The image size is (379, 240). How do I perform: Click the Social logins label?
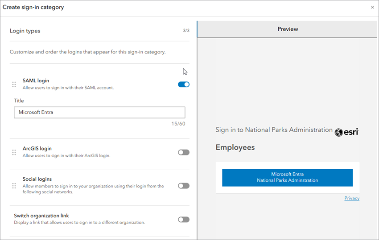(37, 179)
